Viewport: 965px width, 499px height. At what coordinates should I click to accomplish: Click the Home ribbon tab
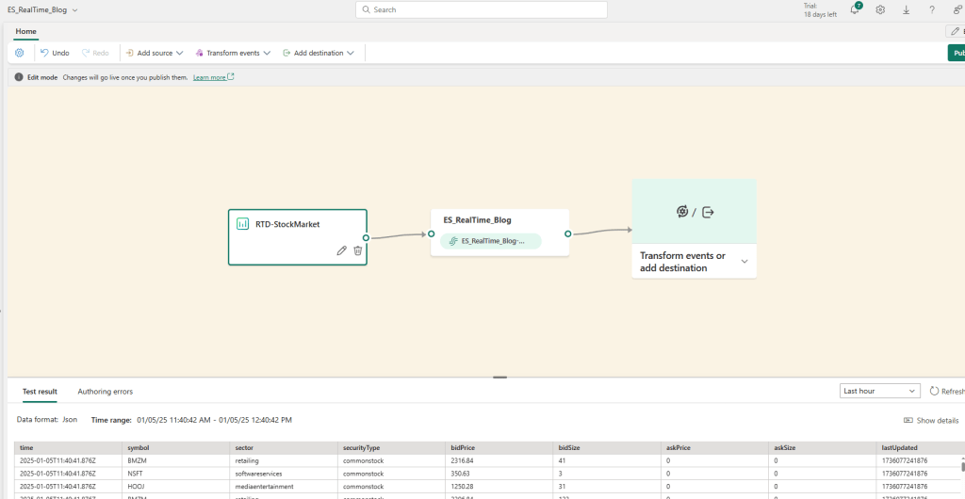(x=25, y=31)
